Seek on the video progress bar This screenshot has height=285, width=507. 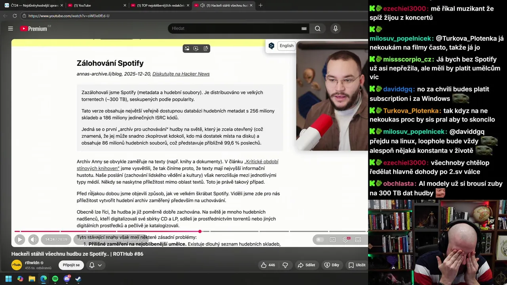(191, 231)
